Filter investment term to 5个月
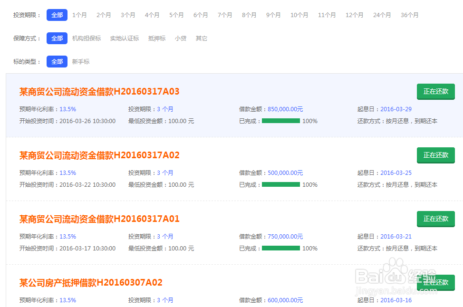The height and width of the screenshot is (307, 463). click(x=176, y=15)
